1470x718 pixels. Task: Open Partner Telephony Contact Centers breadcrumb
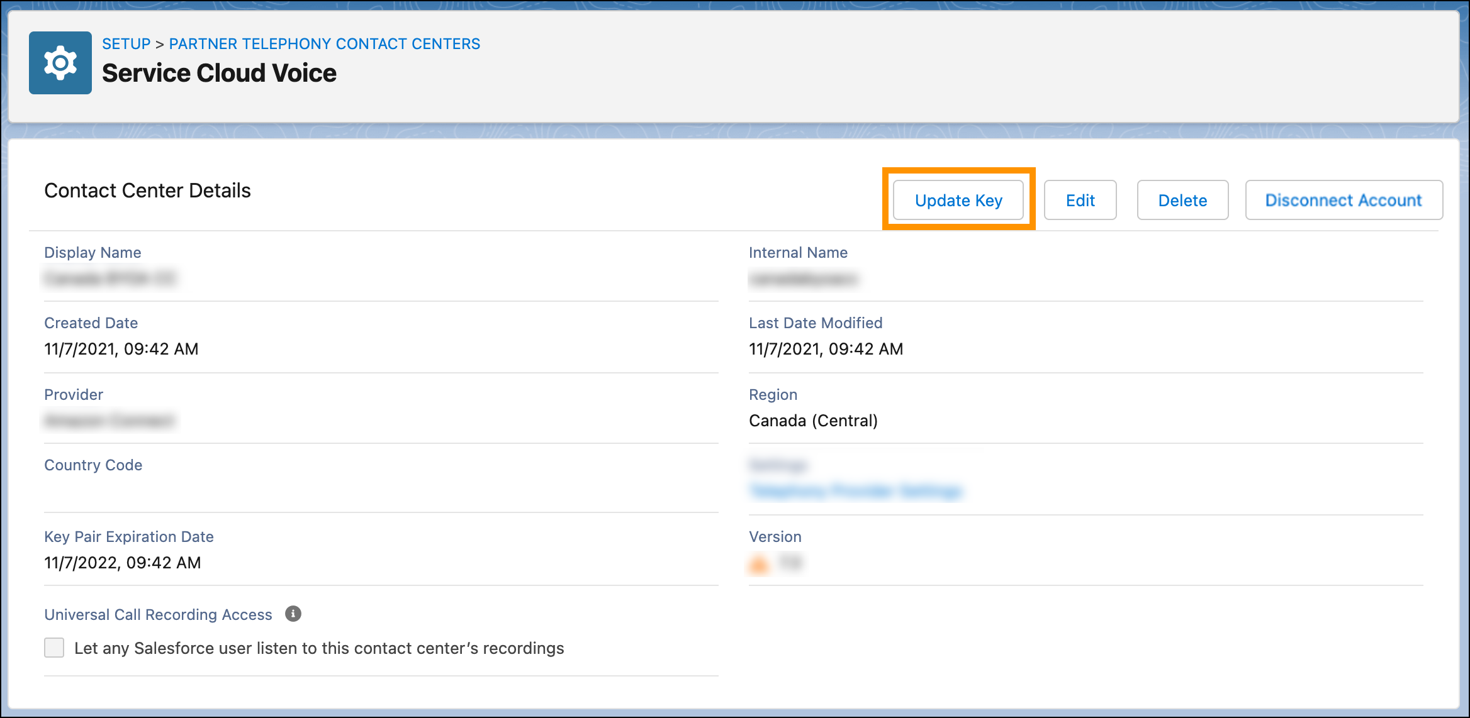(x=325, y=44)
